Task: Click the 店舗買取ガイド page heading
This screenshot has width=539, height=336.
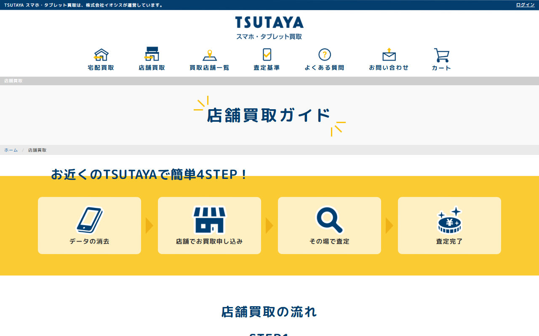Action: (269, 115)
